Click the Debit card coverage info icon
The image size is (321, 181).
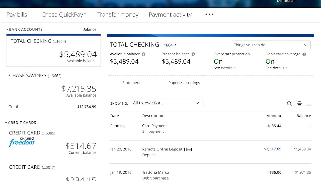(x=304, y=54)
